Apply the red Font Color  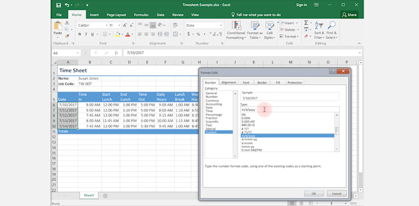point(128,34)
